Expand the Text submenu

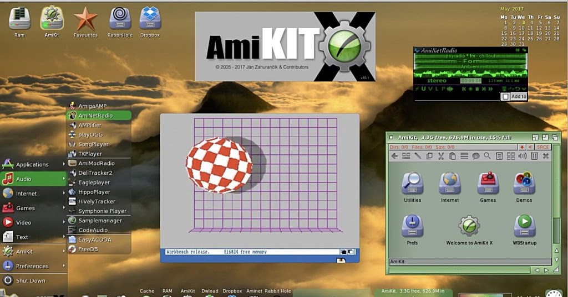[33, 237]
